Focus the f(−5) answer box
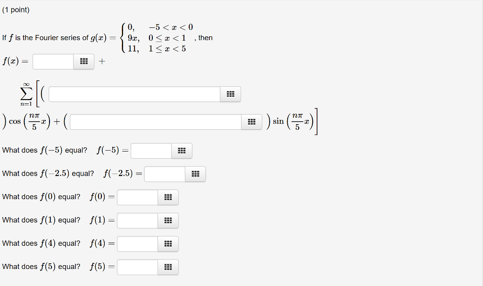This screenshot has width=483, height=286. pyautogui.click(x=151, y=151)
